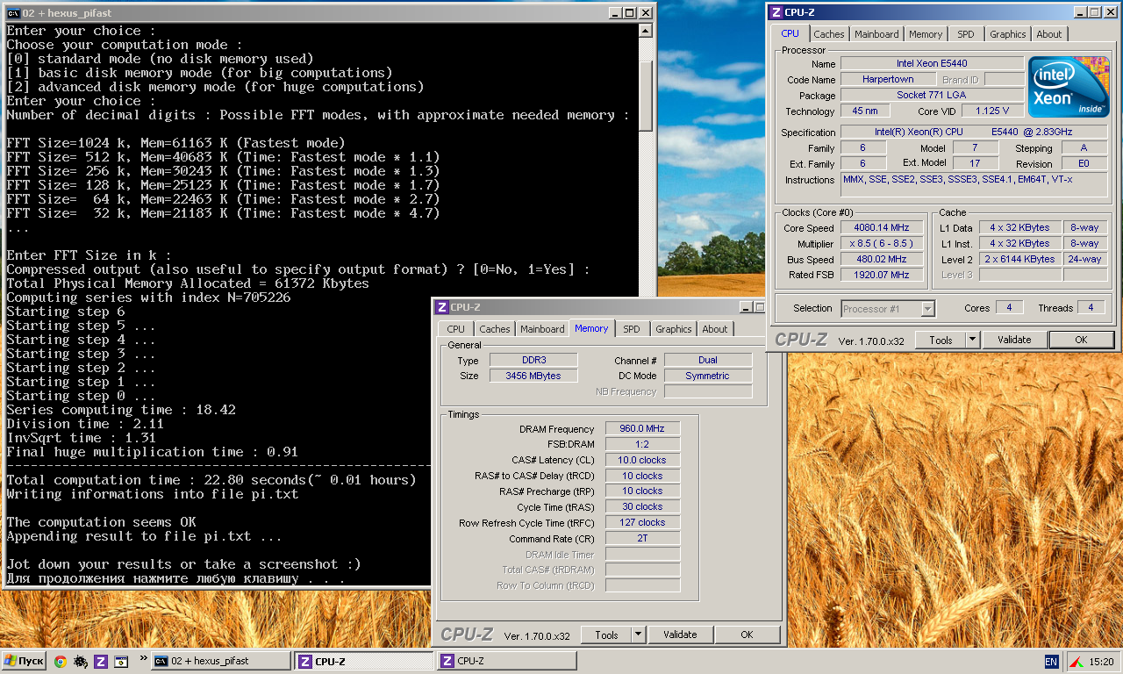
Task: Open Mainboard tab in CPU-Z CPU window
Action: 876,34
